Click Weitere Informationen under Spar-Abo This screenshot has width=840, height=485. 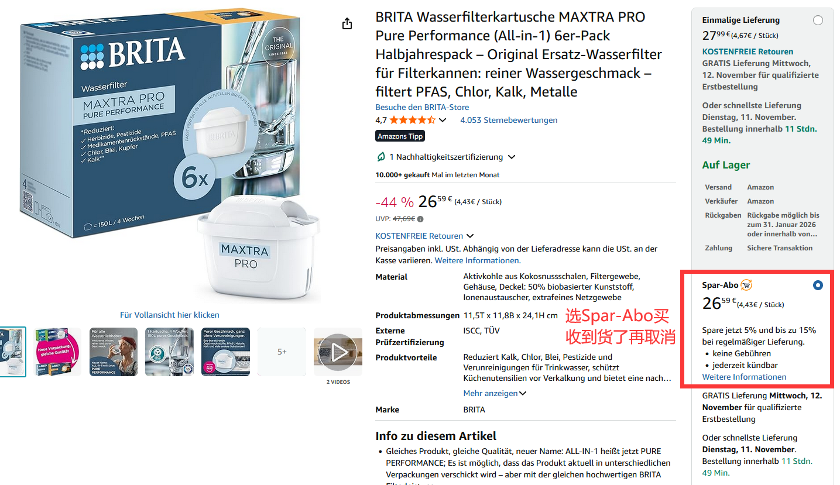pos(744,377)
